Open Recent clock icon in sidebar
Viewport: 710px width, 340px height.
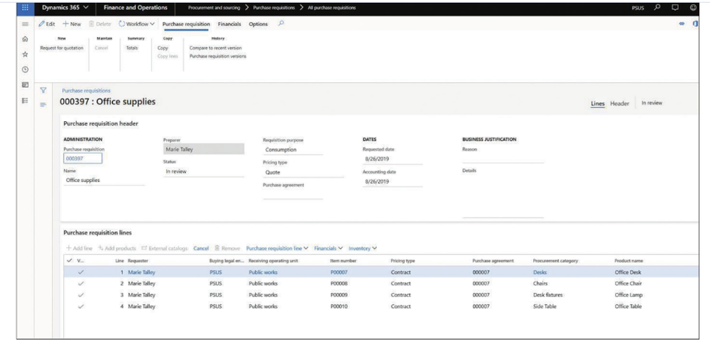pyautogui.click(x=26, y=69)
